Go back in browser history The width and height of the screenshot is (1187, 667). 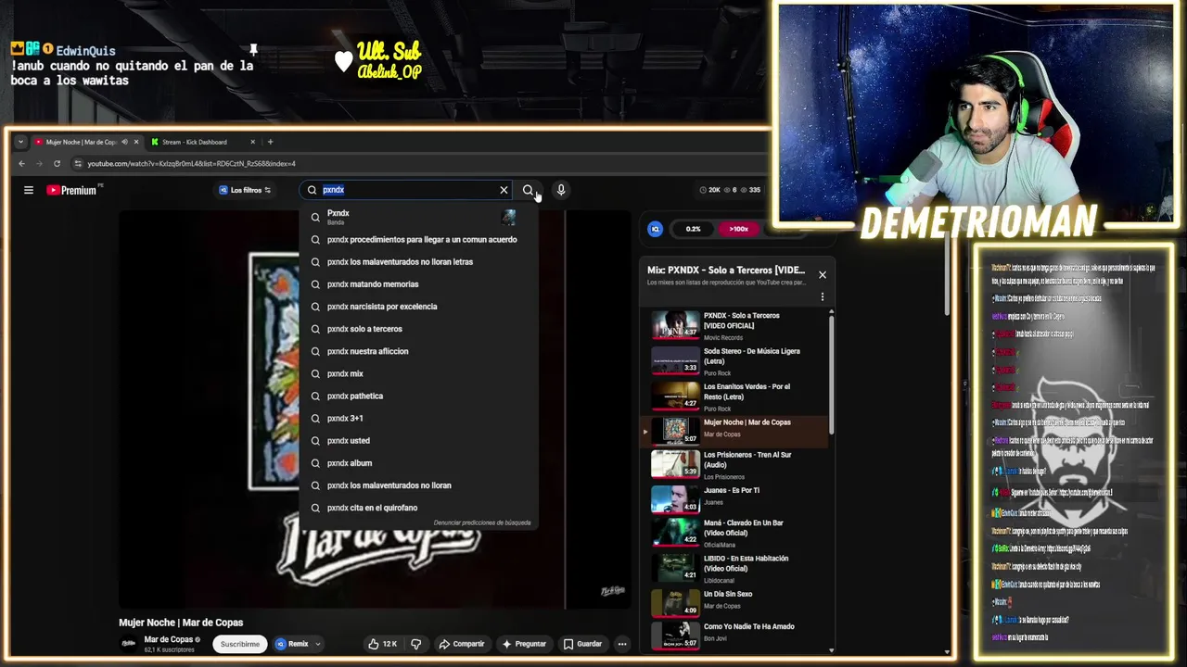[x=21, y=163]
